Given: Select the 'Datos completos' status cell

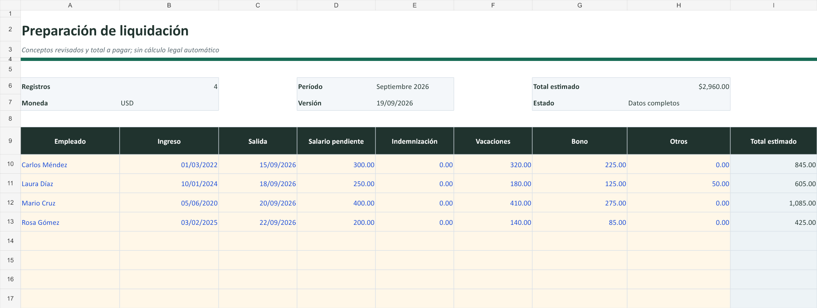Looking at the screenshot, I should [x=679, y=103].
